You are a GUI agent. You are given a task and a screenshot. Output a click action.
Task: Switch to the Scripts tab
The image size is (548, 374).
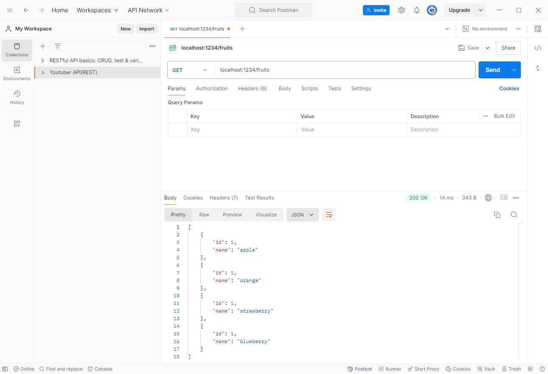click(310, 89)
